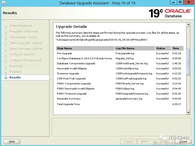Select the Pluggable Databases step

(24, 31)
